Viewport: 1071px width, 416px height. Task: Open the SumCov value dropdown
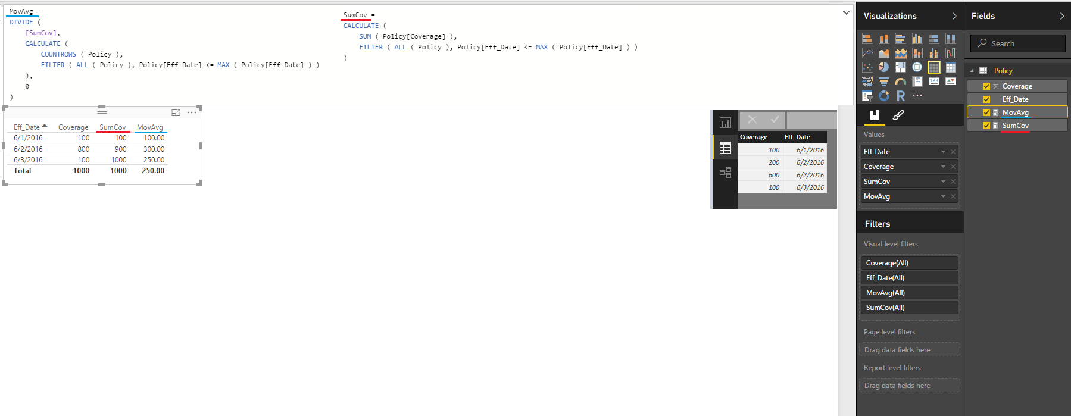pyautogui.click(x=943, y=182)
